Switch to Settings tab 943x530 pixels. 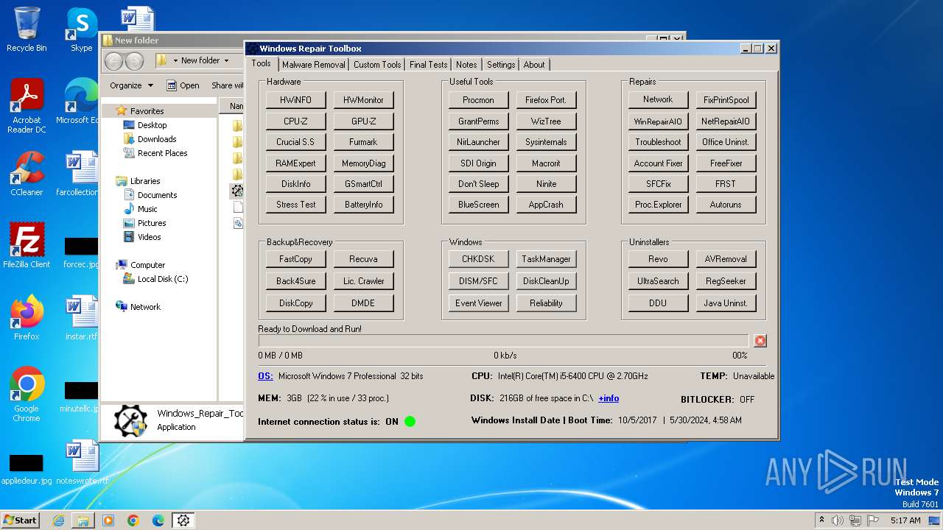(x=501, y=65)
